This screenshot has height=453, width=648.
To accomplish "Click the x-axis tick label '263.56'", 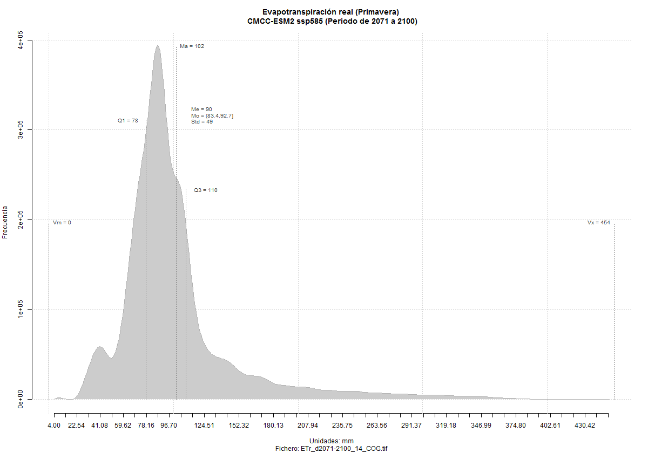I will (377, 425).
